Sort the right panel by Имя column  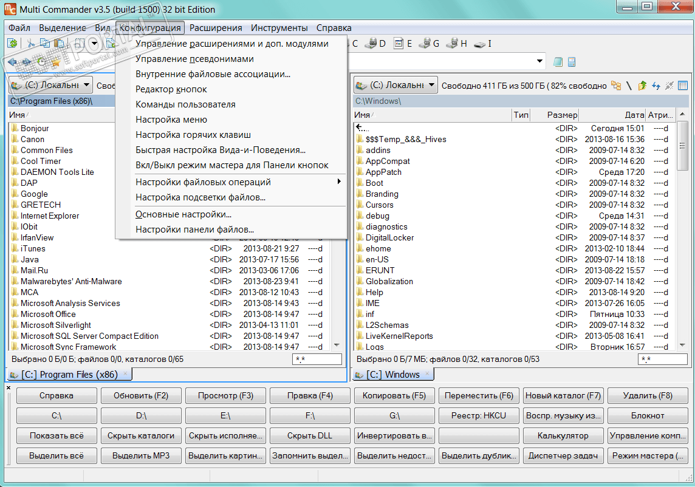432,115
